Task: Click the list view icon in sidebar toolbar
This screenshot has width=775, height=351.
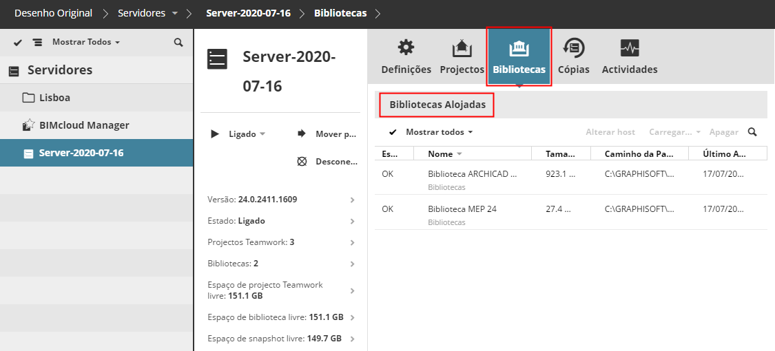Action: coord(38,43)
